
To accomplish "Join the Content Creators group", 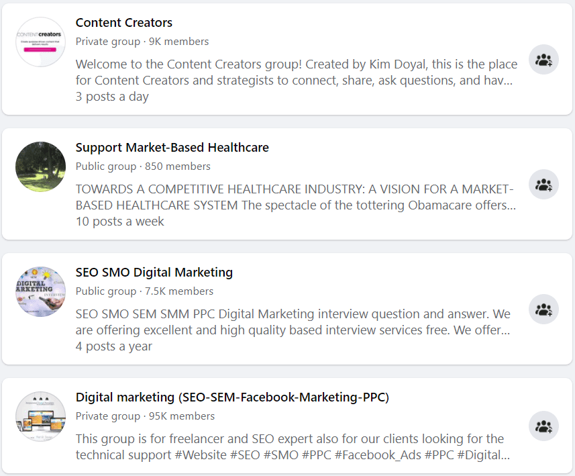I will pyautogui.click(x=543, y=59).
